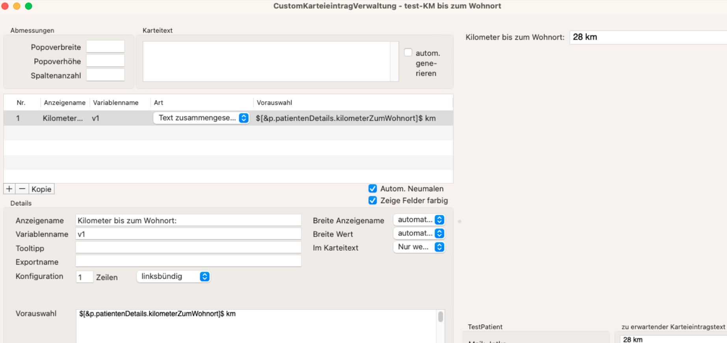
Task: Enable autom. generieren checkbox
Action: pos(408,52)
